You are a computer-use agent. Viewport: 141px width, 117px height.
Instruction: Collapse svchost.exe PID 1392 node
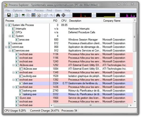[14, 80]
